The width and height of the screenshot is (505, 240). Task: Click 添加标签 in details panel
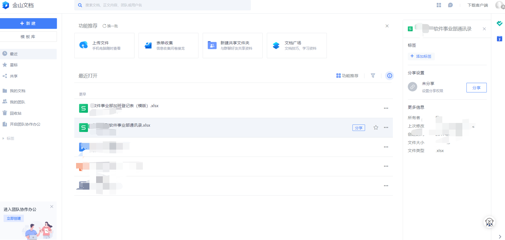tap(421, 56)
